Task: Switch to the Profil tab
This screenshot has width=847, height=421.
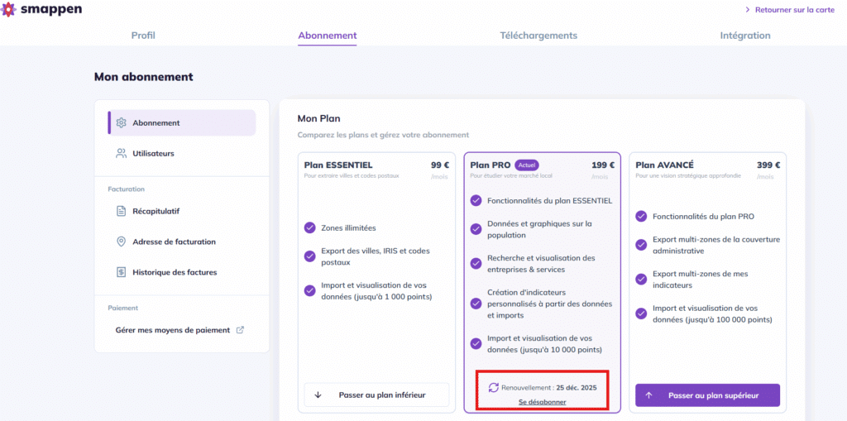Action: click(143, 36)
